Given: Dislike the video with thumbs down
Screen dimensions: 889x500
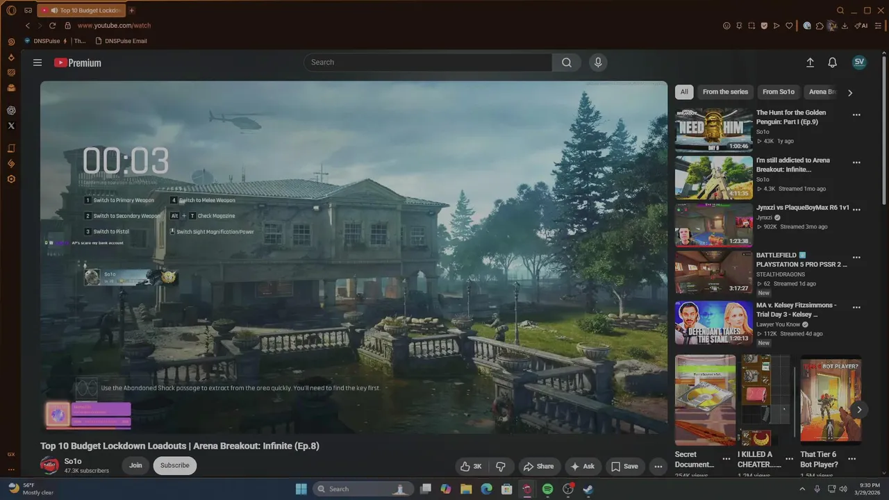Looking at the screenshot, I should click(500, 466).
